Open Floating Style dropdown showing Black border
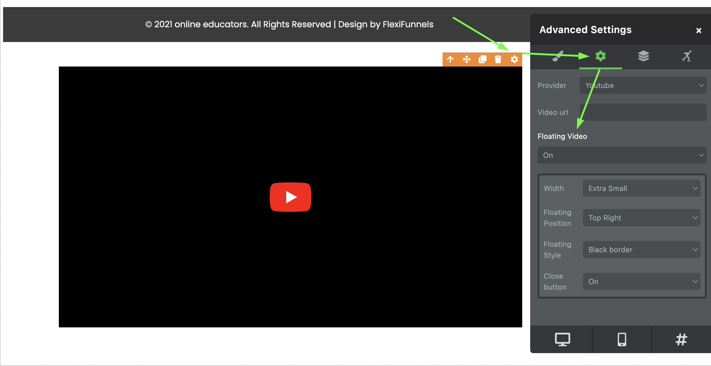This screenshot has height=366, width=711. (641, 250)
